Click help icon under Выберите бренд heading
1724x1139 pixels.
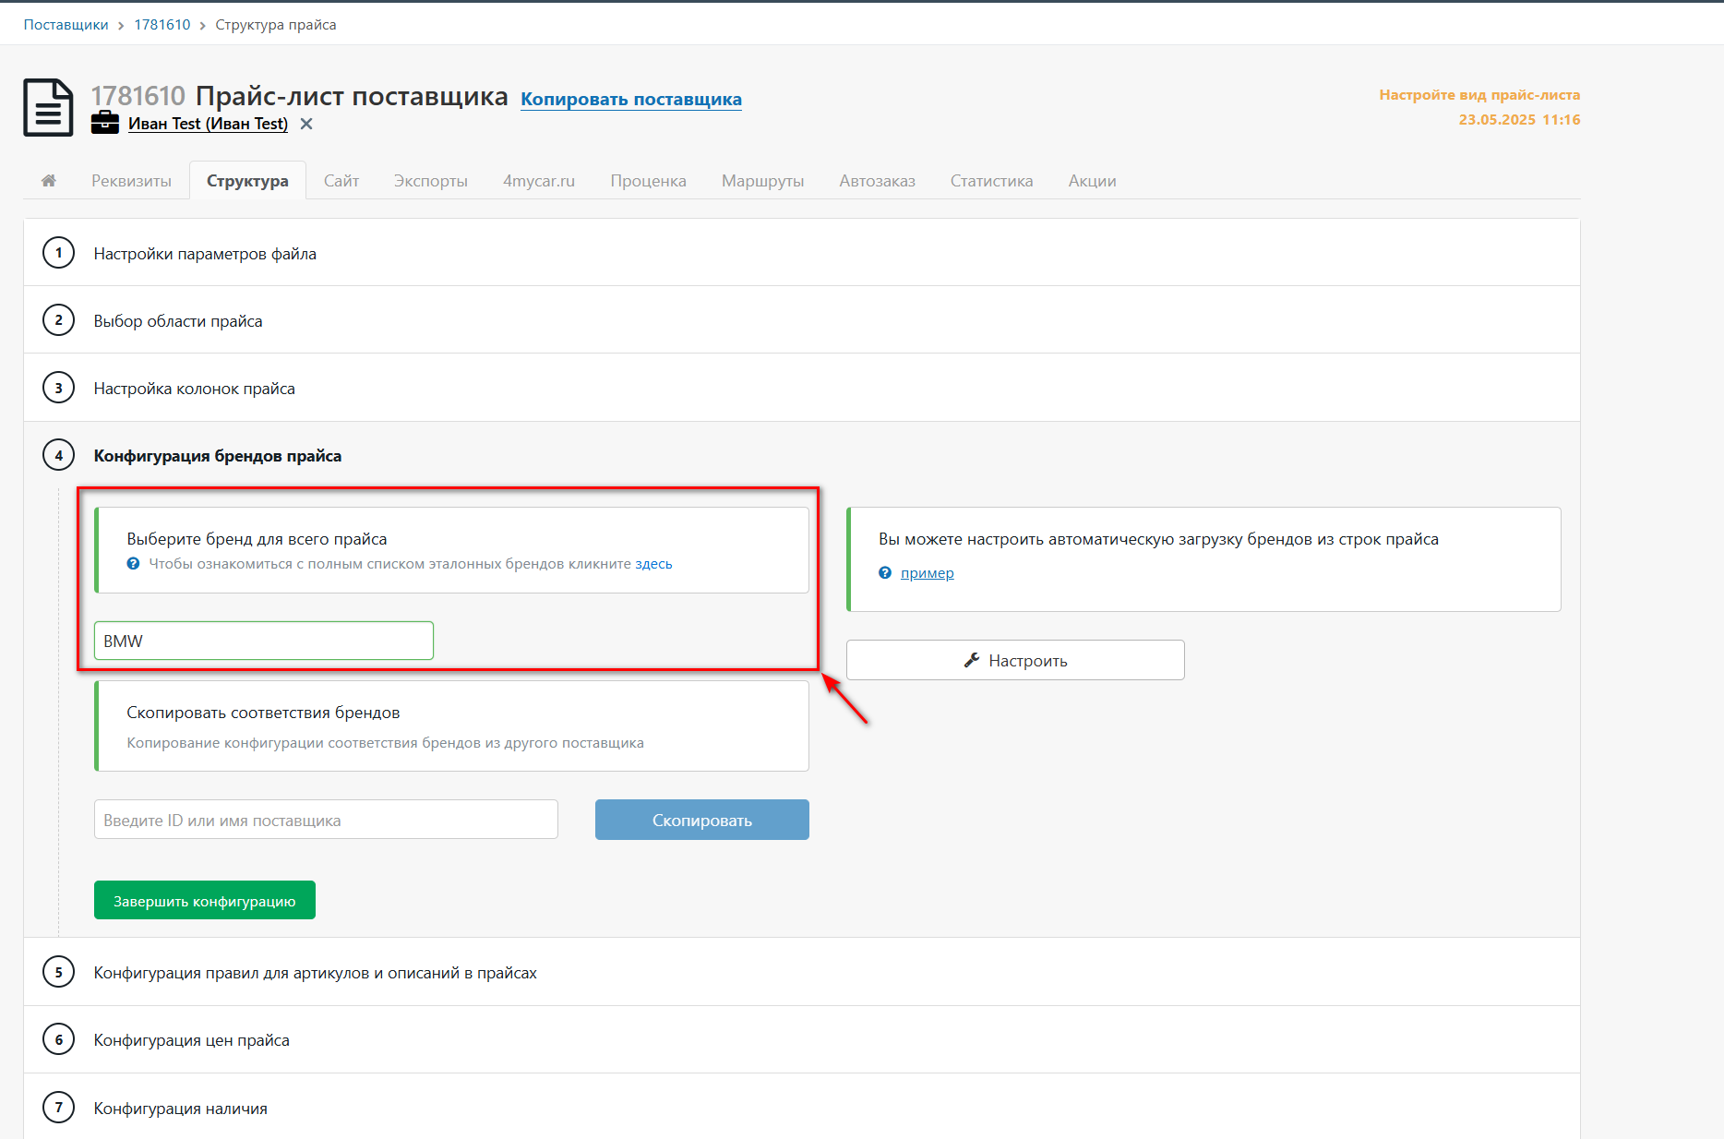click(133, 564)
